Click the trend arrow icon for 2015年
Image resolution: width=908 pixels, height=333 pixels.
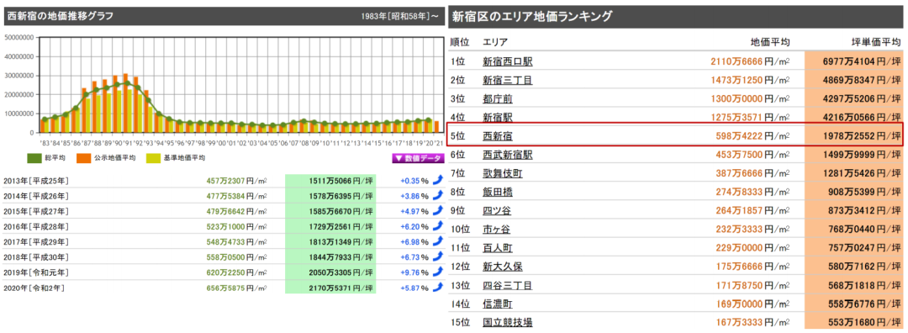(x=438, y=210)
